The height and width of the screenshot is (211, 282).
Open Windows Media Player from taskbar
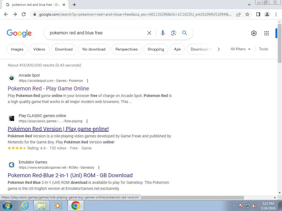tap(58, 206)
